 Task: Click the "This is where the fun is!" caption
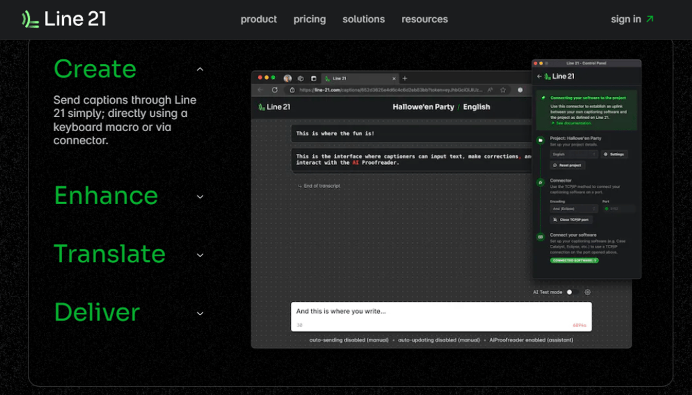pos(412,133)
